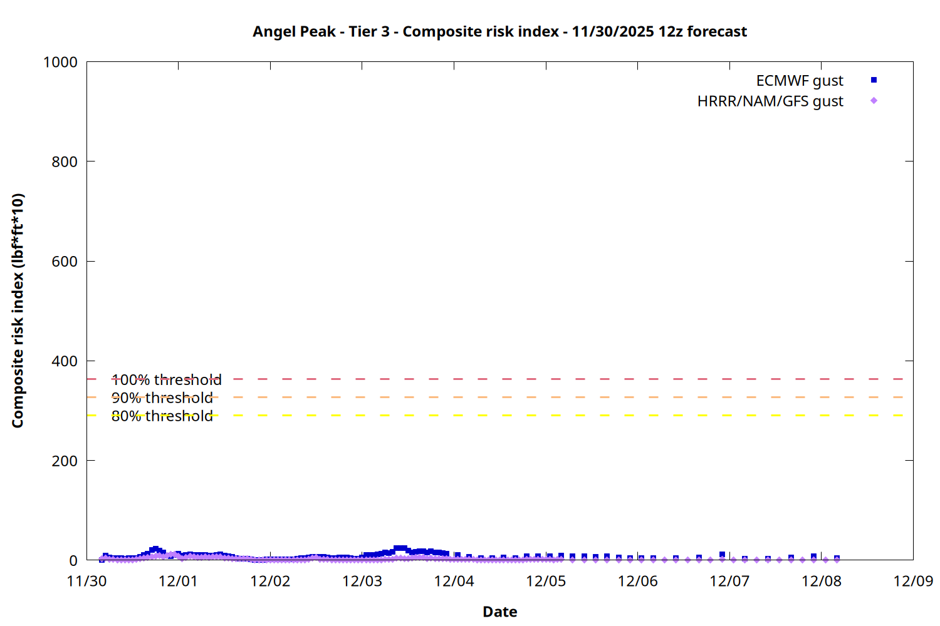Screen dimensions: 940x626
Task: Click the Date x-axis title
Action: coord(499,612)
